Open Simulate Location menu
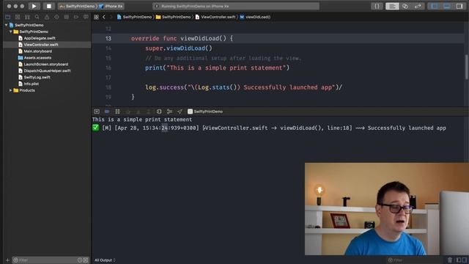 click(x=180, y=111)
